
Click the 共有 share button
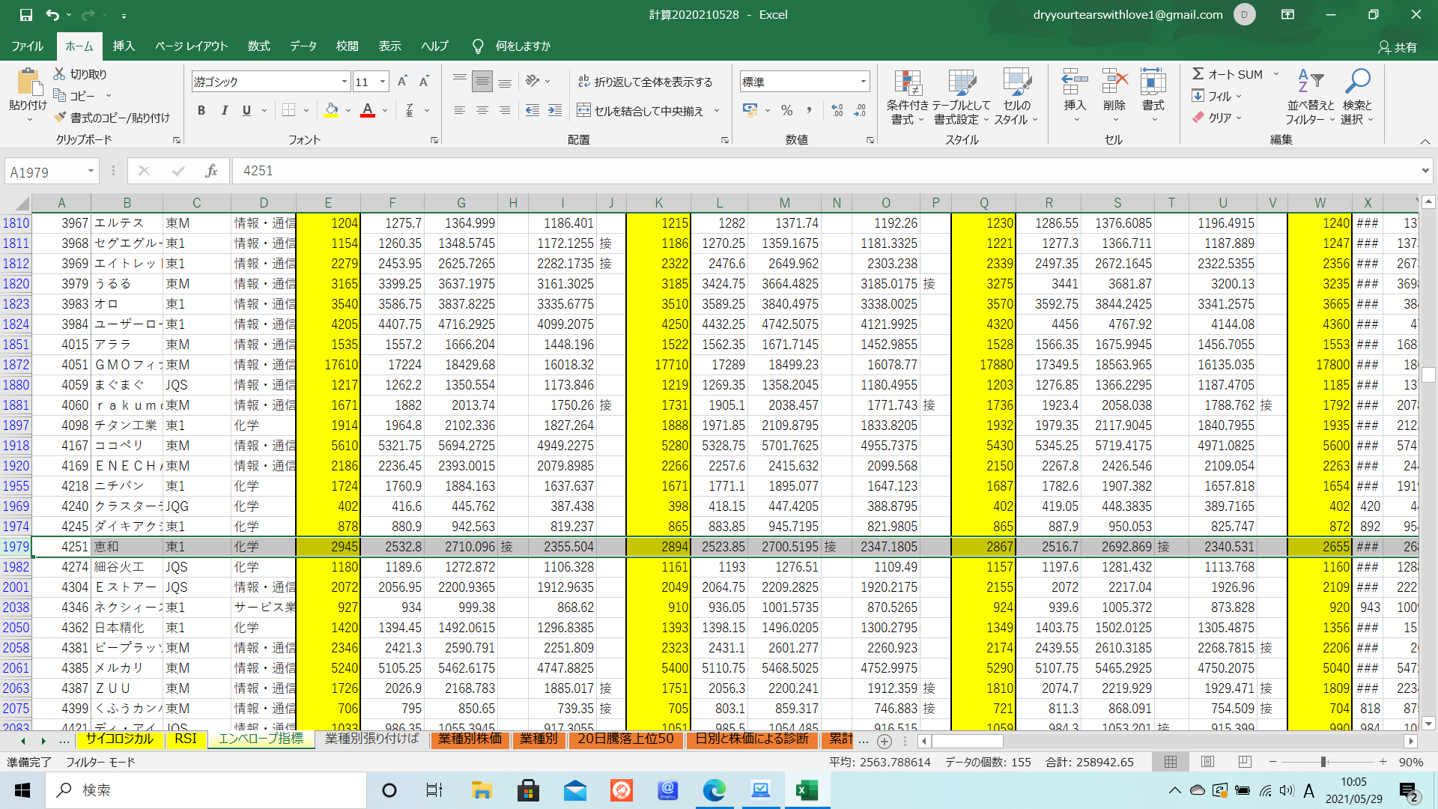pyautogui.click(x=1397, y=47)
